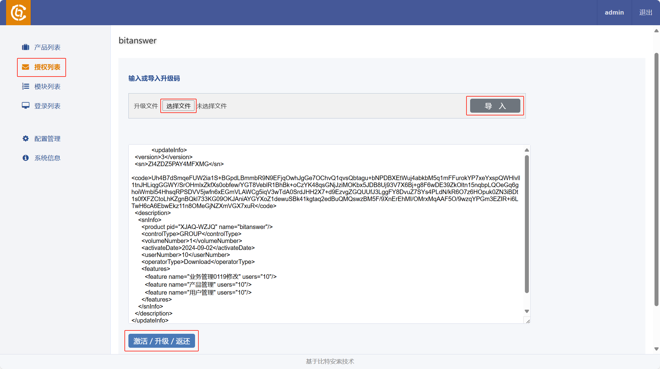The width and height of the screenshot is (660, 369).
Task: Click the product pid XJAQ-WZJQ line
Action: [x=207, y=227]
